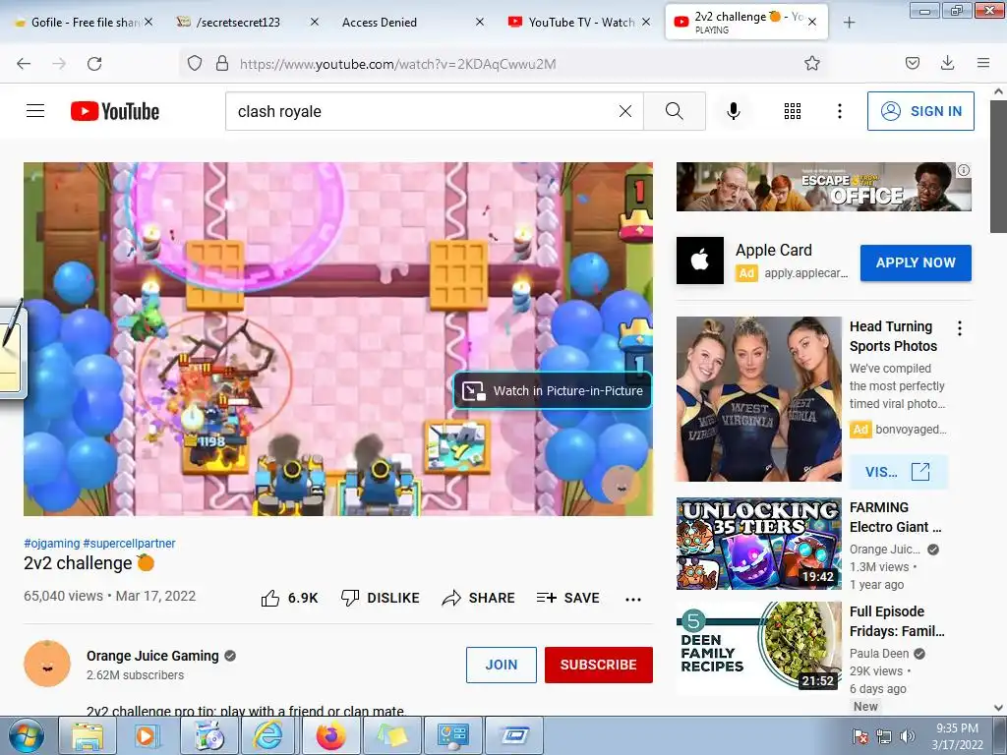The image size is (1007, 755).
Task: Open the Firefox application menu
Action: (983, 63)
